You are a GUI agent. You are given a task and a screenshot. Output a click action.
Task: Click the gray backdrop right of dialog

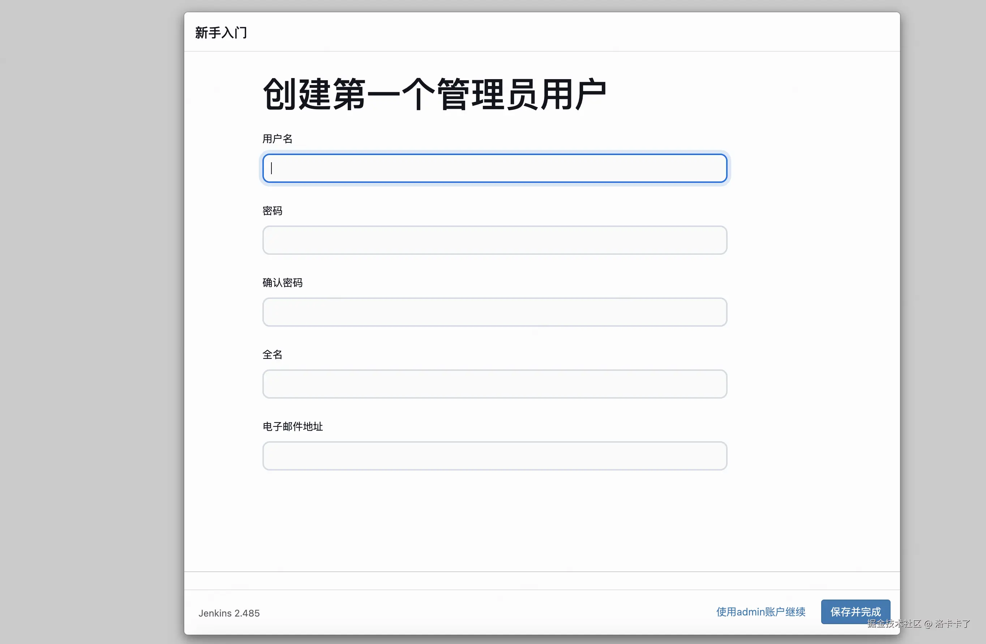pos(944,323)
